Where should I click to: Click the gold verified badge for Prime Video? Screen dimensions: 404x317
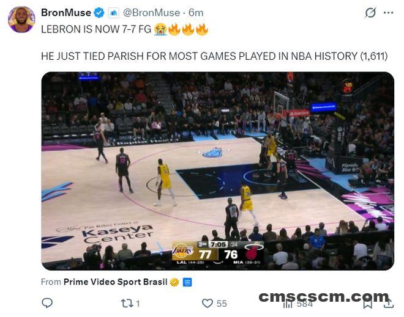[174, 282]
